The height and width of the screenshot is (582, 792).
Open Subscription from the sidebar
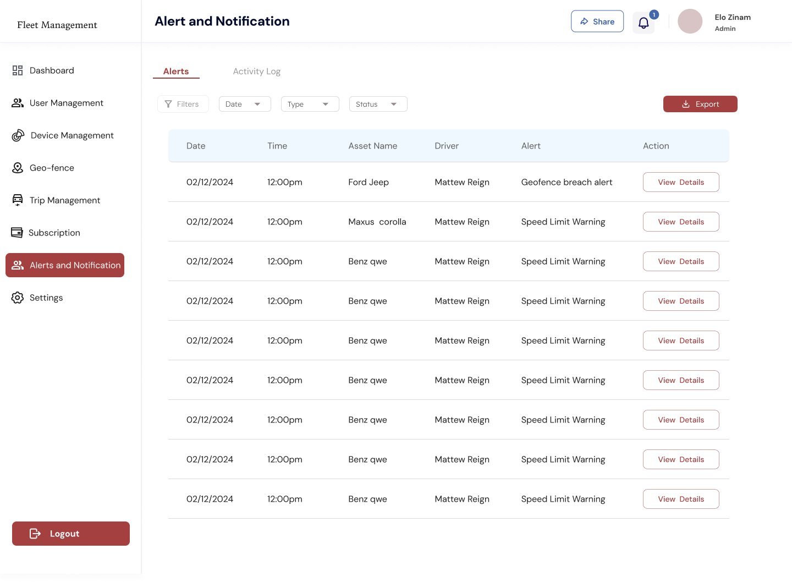coord(54,233)
